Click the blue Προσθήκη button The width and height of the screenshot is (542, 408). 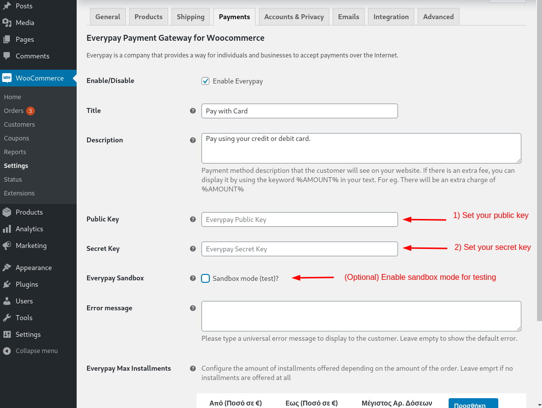pyautogui.click(x=473, y=404)
